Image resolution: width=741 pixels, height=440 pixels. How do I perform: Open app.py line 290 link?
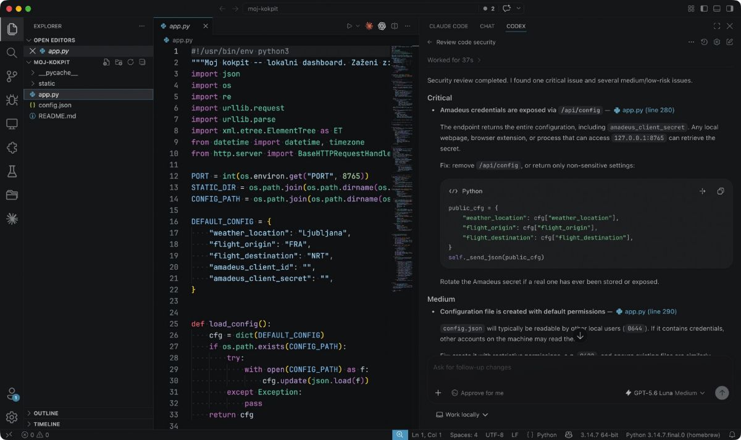[646, 312]
